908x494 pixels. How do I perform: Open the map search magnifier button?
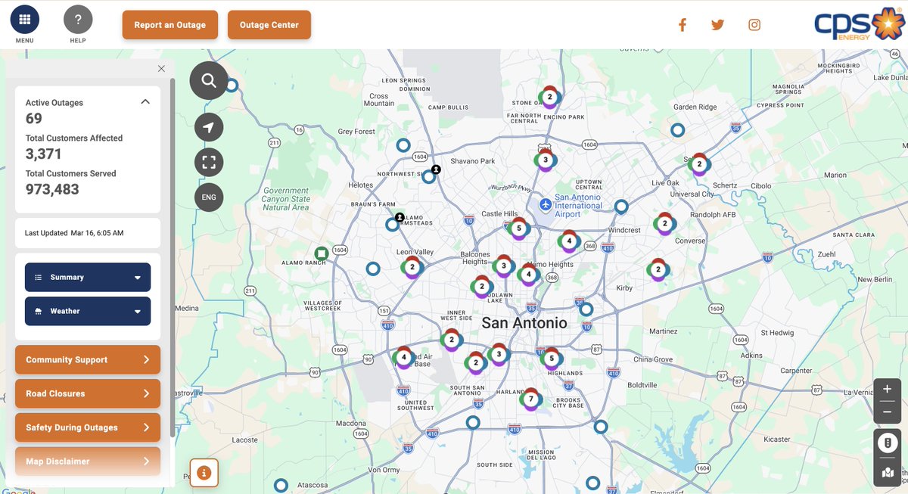pos(209,81)
